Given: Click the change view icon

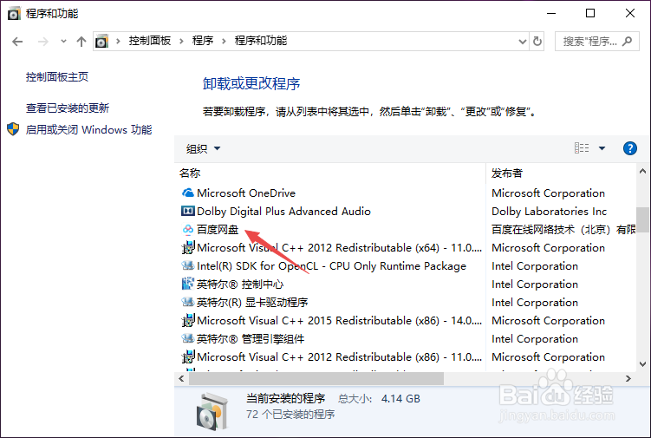Looking at the screenshot, I should click(x=582, y=148).
